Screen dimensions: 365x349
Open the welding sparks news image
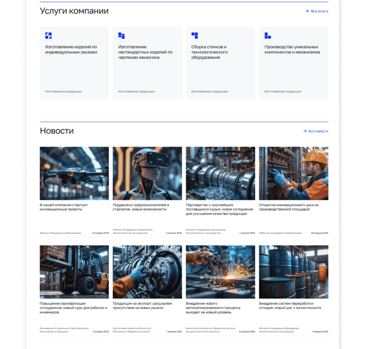coord(220,272)
